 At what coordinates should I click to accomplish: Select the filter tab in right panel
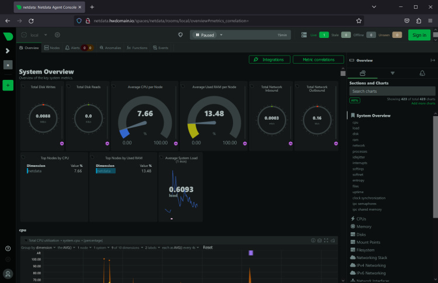(392, 73)
